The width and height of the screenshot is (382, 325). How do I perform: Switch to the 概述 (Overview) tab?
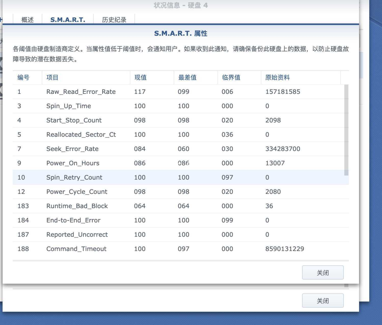tap(27, 20)
